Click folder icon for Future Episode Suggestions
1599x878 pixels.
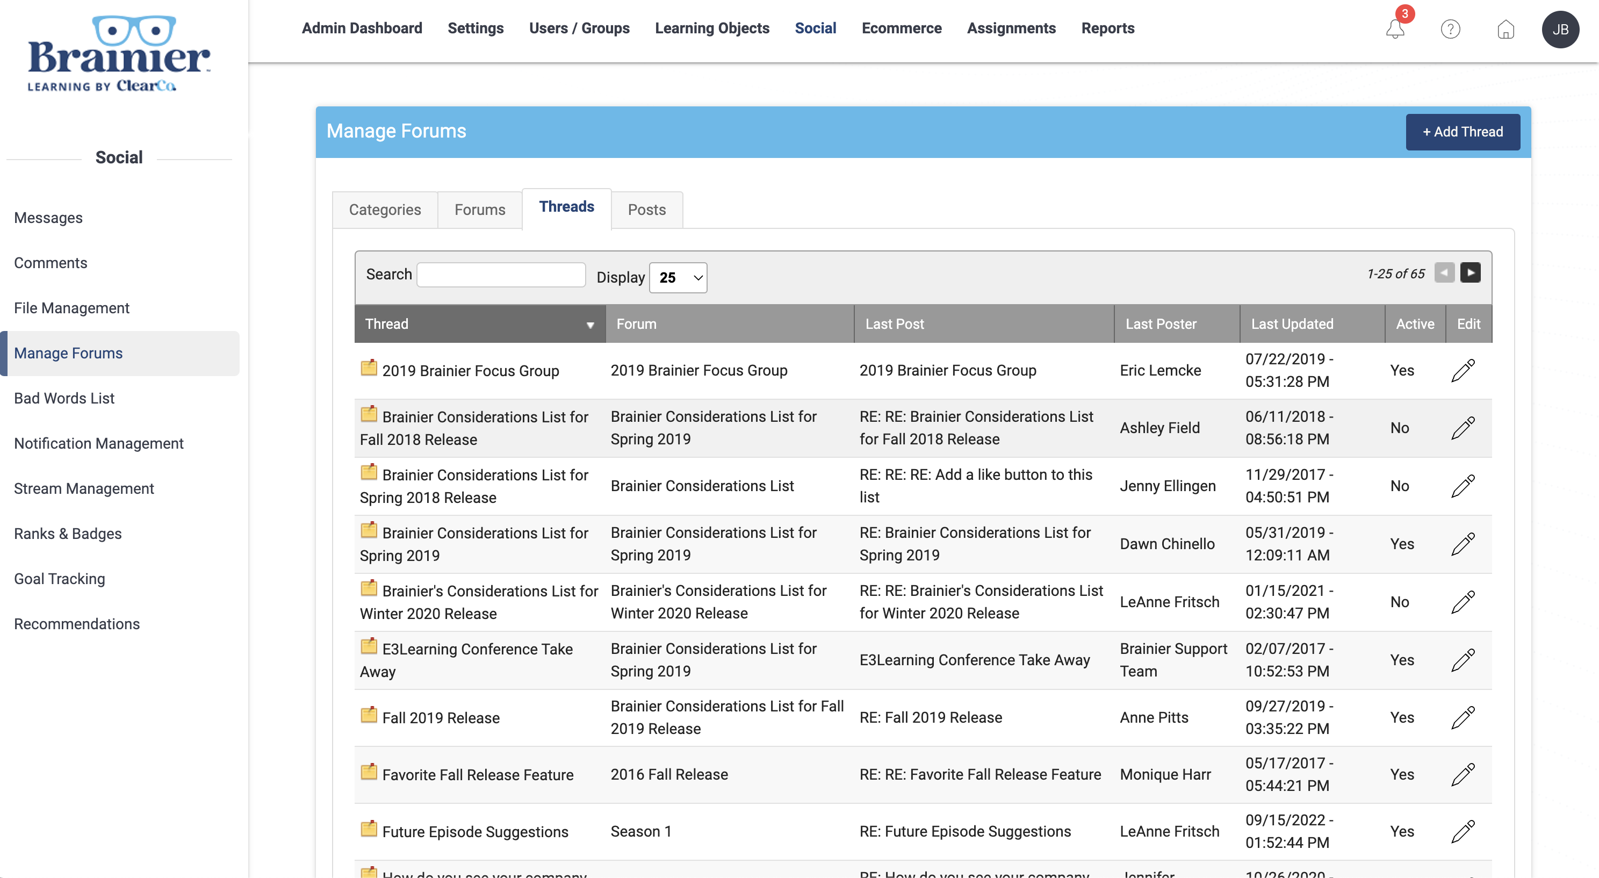pos(369,829)
